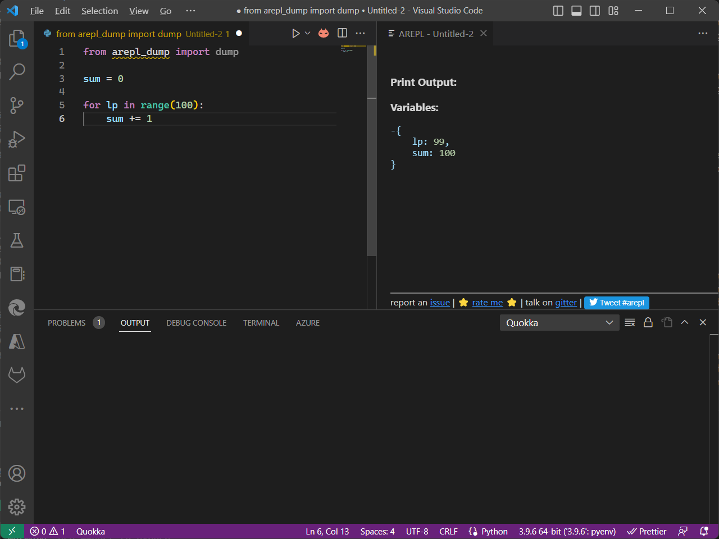Open run options dropdown arrow
Screen dimensions: 719x539
coord(307,33)
